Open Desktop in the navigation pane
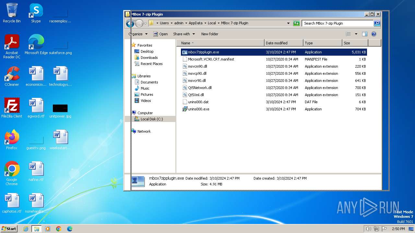This screenshot has width=415, height=233. 147,51
